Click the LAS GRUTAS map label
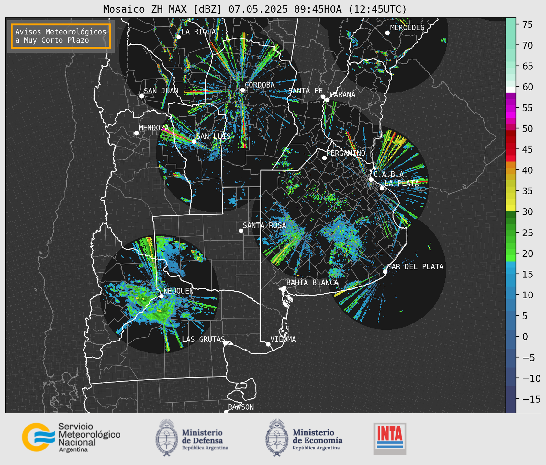The image size is (546, 465). [x=203, y=339]
